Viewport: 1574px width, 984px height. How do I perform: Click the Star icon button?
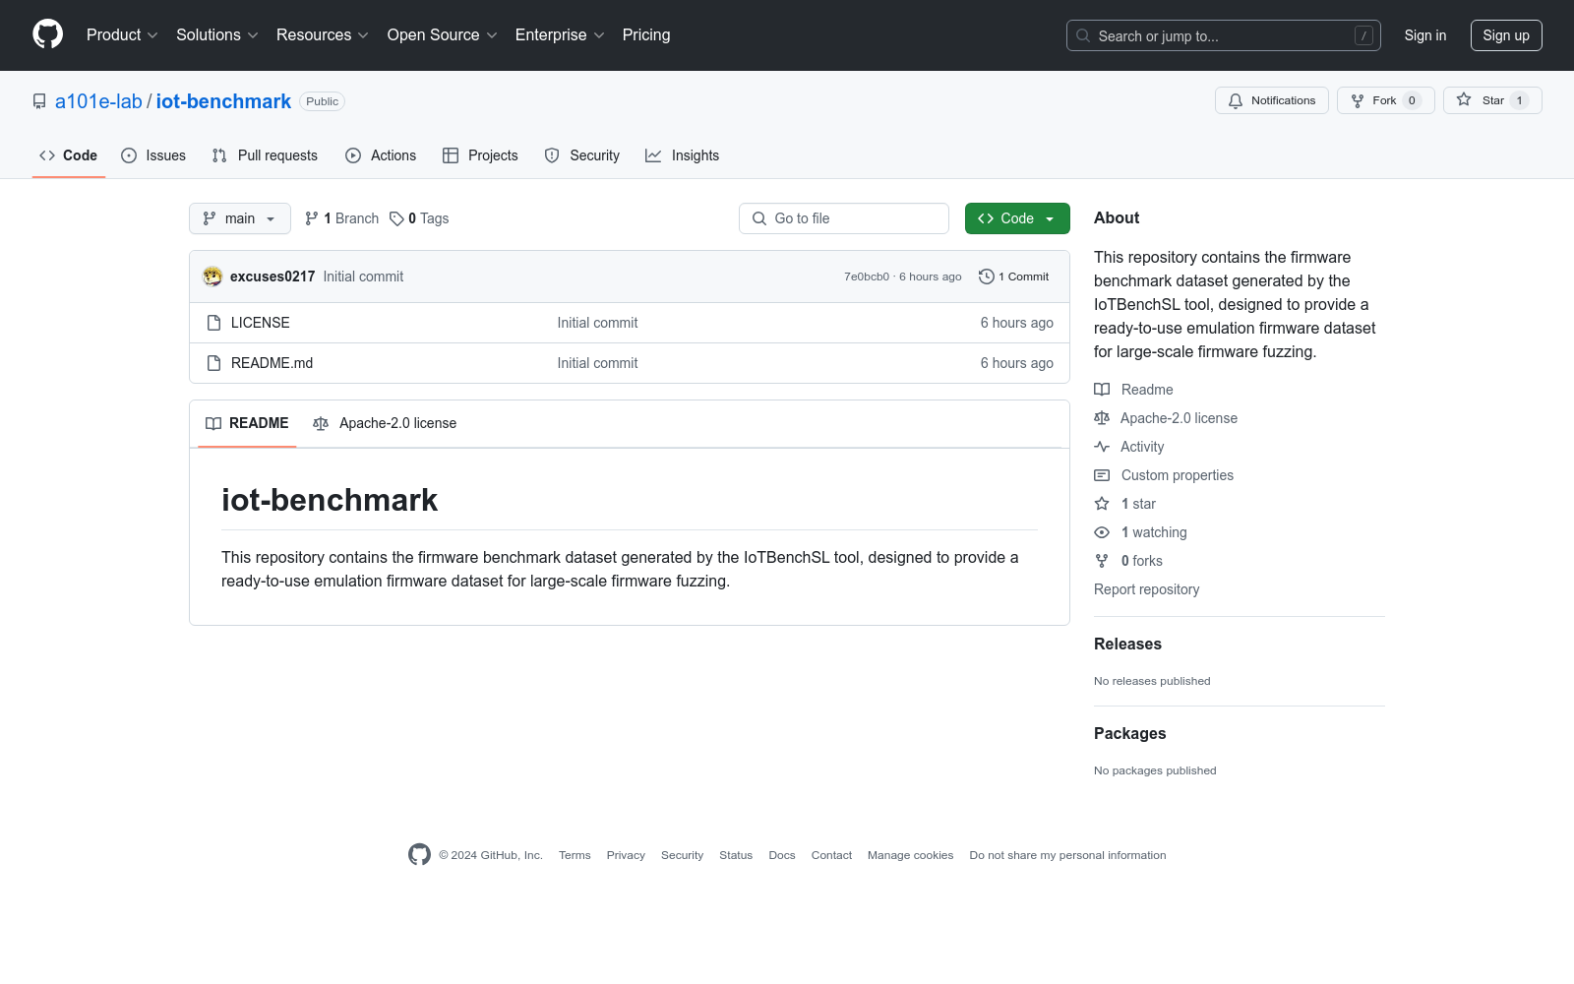point(1464,100)
